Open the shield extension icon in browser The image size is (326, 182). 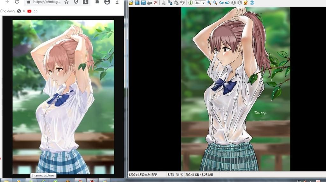click(76, 2)
